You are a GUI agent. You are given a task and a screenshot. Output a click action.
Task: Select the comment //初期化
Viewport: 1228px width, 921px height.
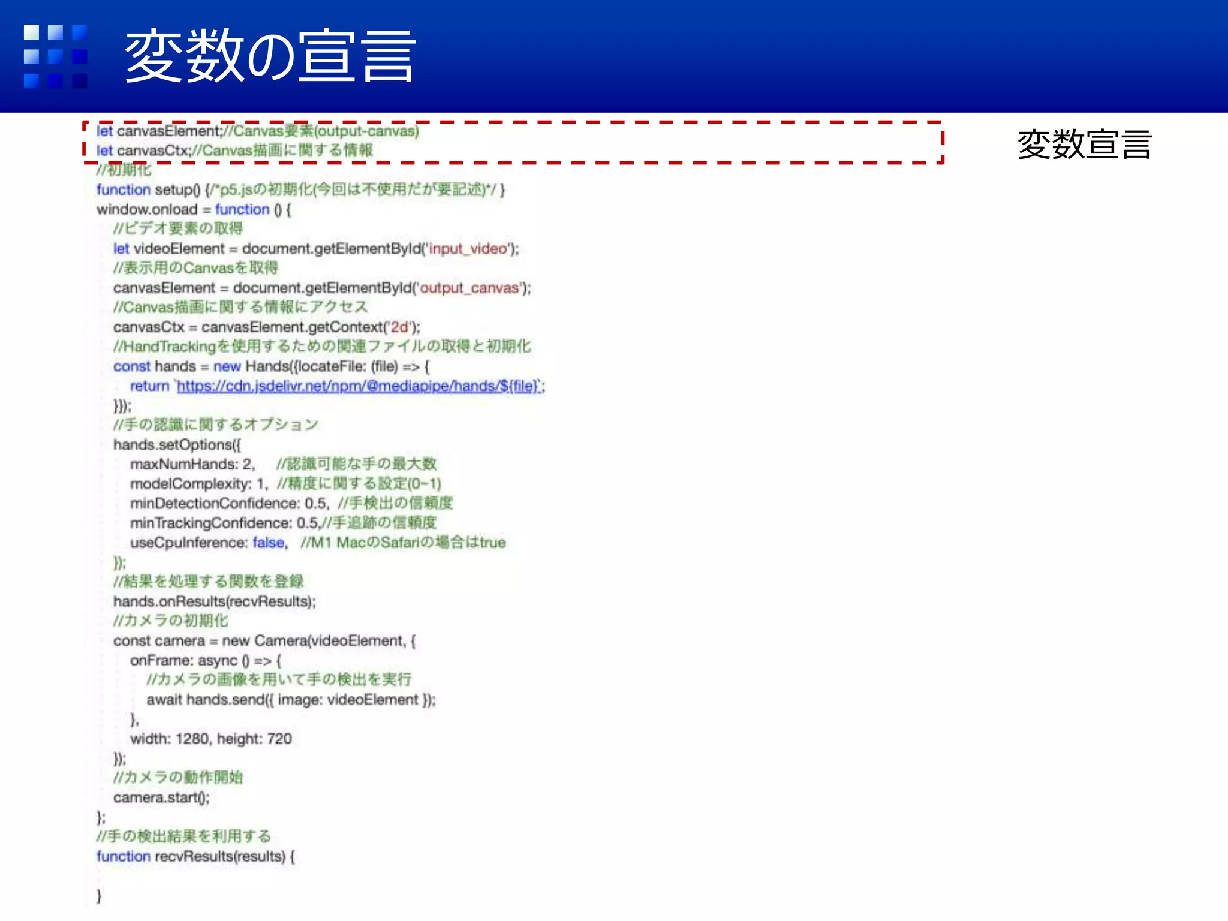[x=124, y=170]
